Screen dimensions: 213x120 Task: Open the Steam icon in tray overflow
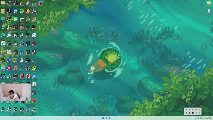pyautogui.click(x=190, y=113)
